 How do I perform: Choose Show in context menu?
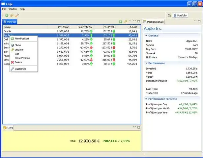24,45
